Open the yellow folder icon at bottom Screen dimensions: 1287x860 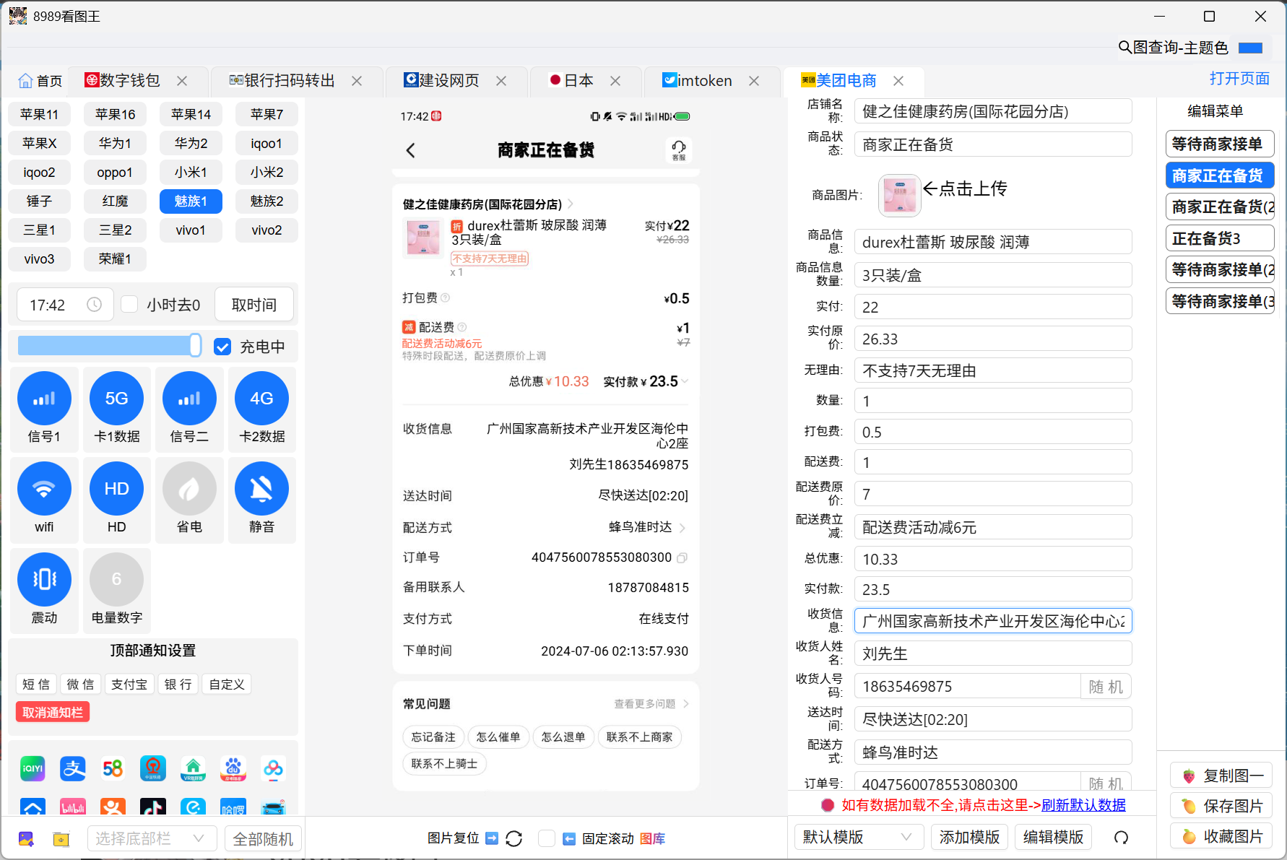click(61, 838)
